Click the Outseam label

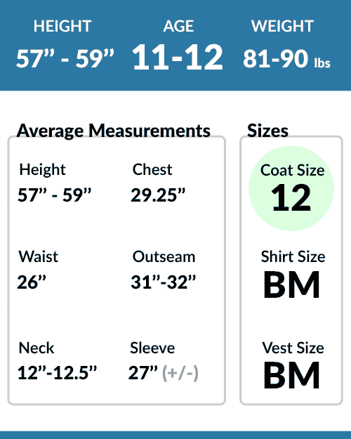(x=164, y=256)
